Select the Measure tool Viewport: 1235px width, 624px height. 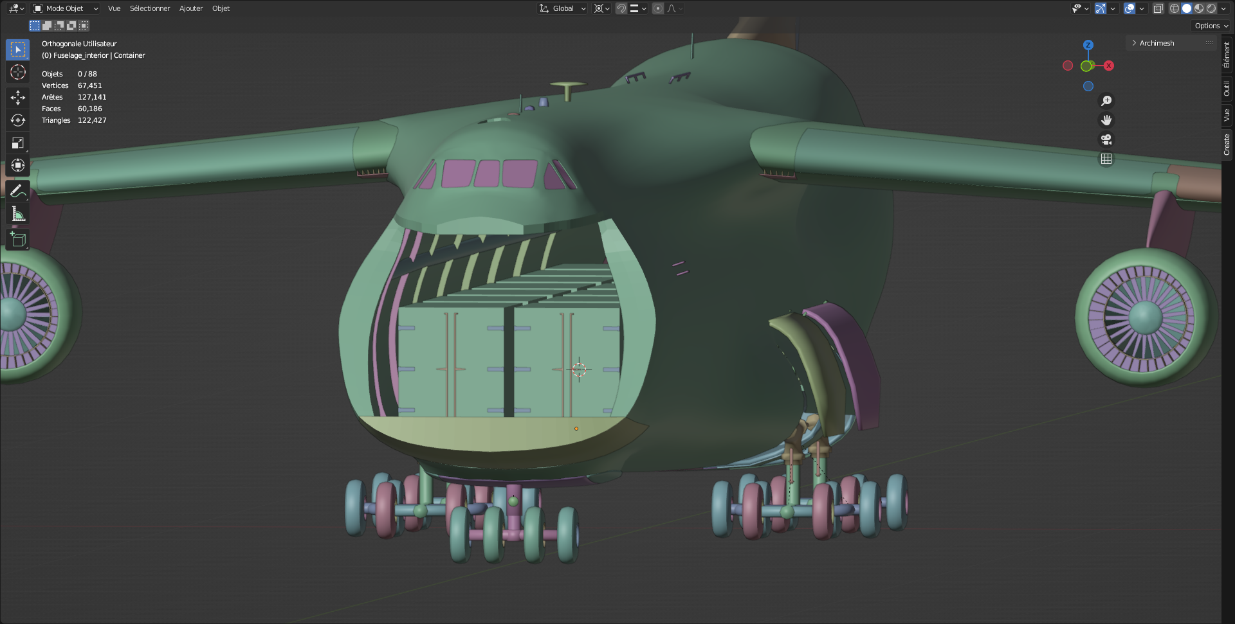click(18, 214)
